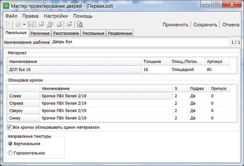The width and height of the screenshot is (244, 166).
Task: Click the folder icon marked with letter R
Action: tap(59, 24)
